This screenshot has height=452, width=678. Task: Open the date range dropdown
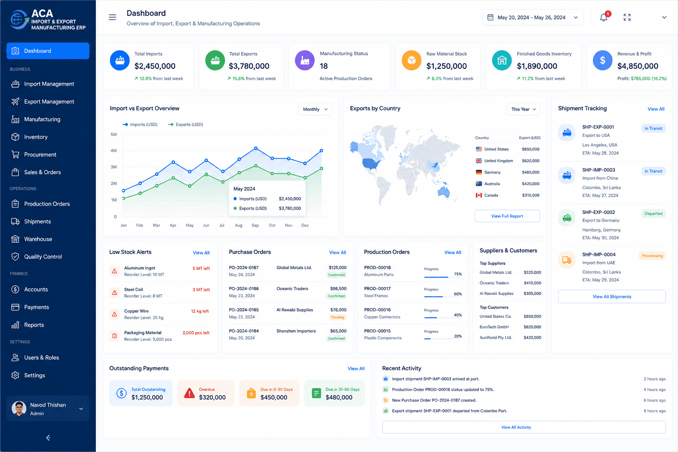(533, 17)
